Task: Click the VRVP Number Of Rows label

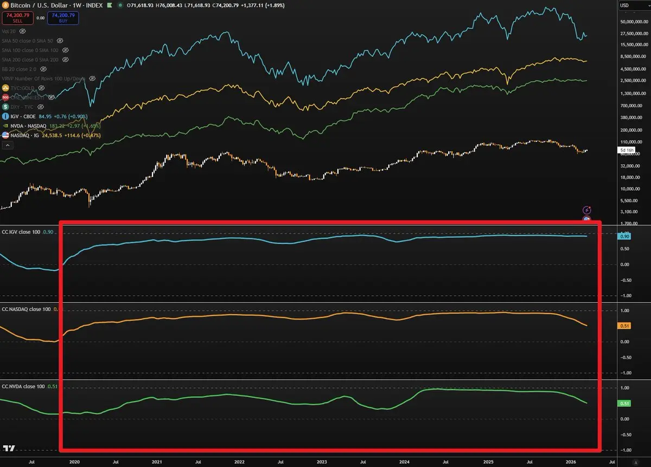Action: (x=43, y=79)
